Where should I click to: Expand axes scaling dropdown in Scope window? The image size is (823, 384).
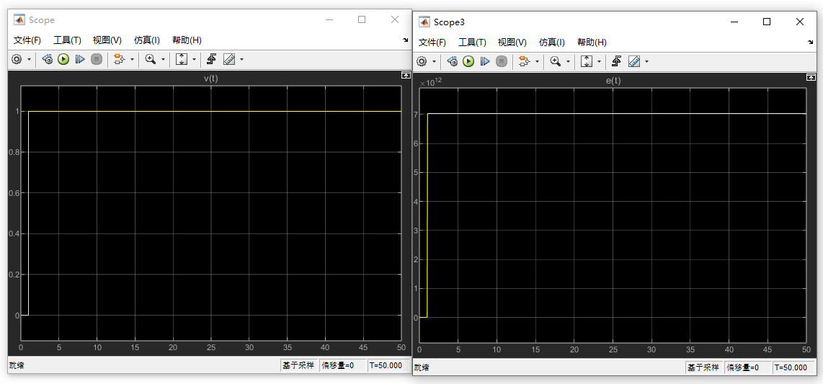coord(194,60)
